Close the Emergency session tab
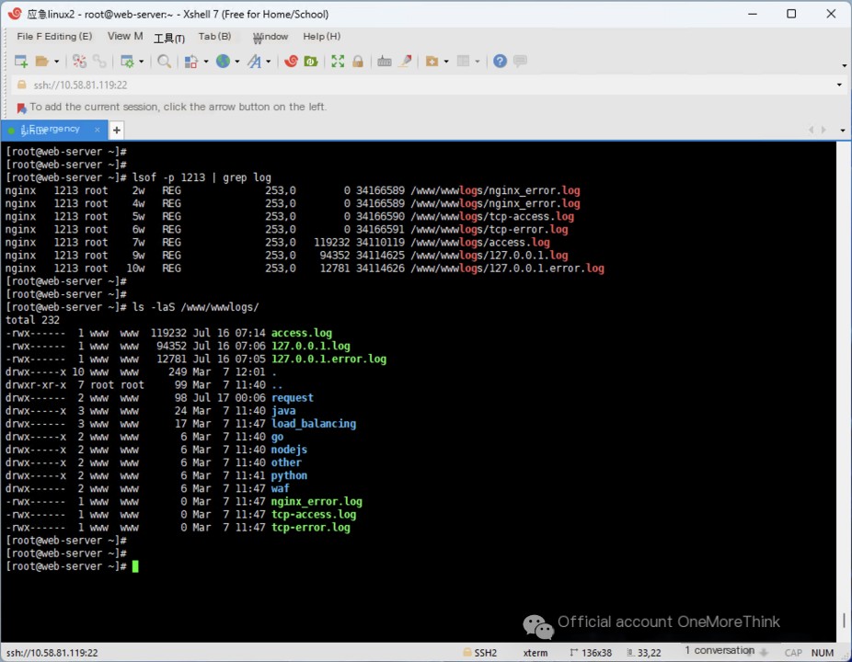The height and width of the screenshot is (662, 852). (x=98, y=130)
